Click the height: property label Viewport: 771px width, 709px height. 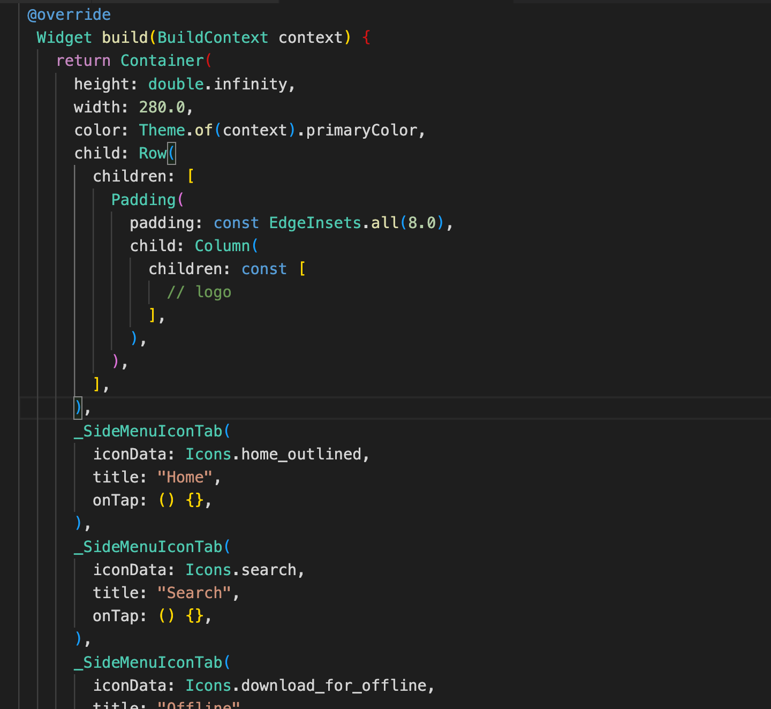coord(106,84)
